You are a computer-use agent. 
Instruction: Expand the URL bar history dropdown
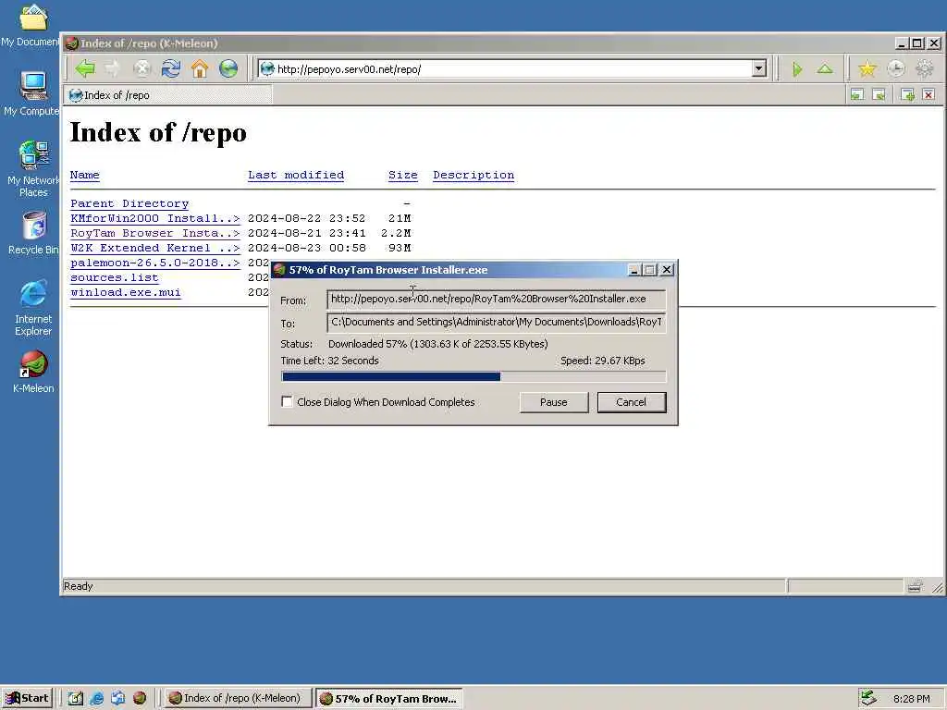pyautogui.click(x=759, y=68)
